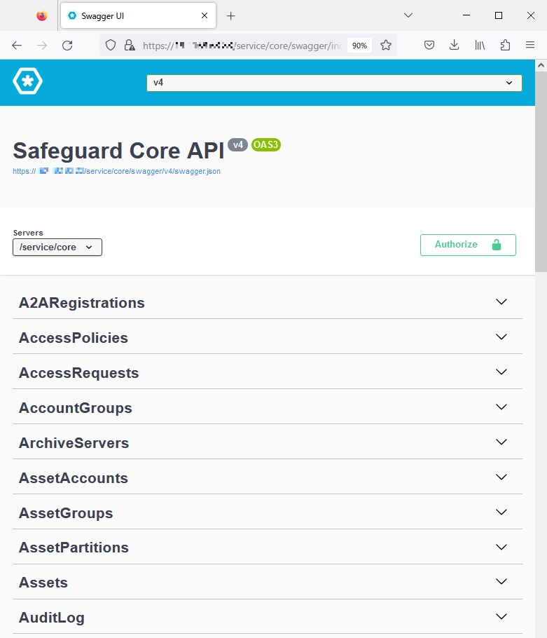This screenshot has height=638, width=547.
Task: Click the scrollbar up arrow
Action: point(541,65)
